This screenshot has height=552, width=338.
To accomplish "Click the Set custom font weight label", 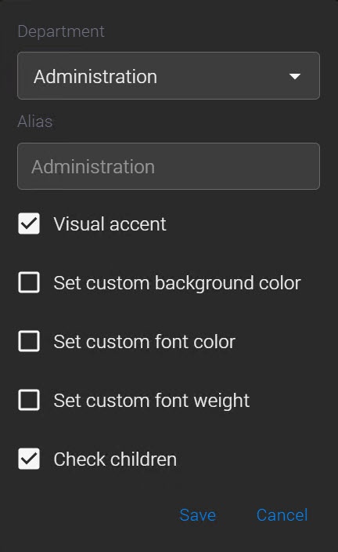I will point(152,401).
